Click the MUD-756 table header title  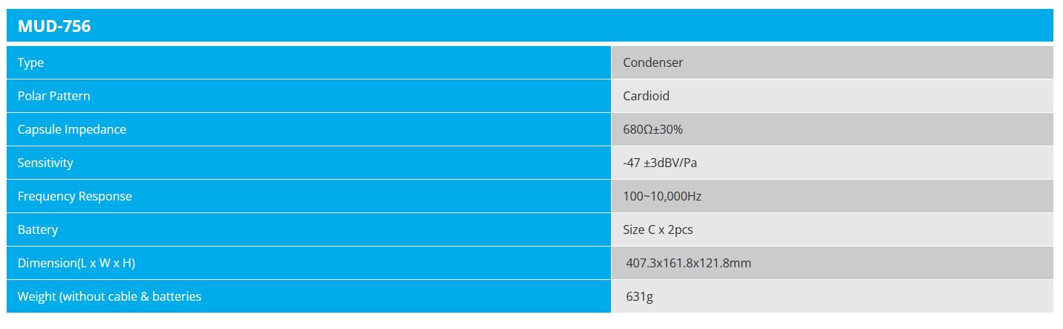[54, 27]
